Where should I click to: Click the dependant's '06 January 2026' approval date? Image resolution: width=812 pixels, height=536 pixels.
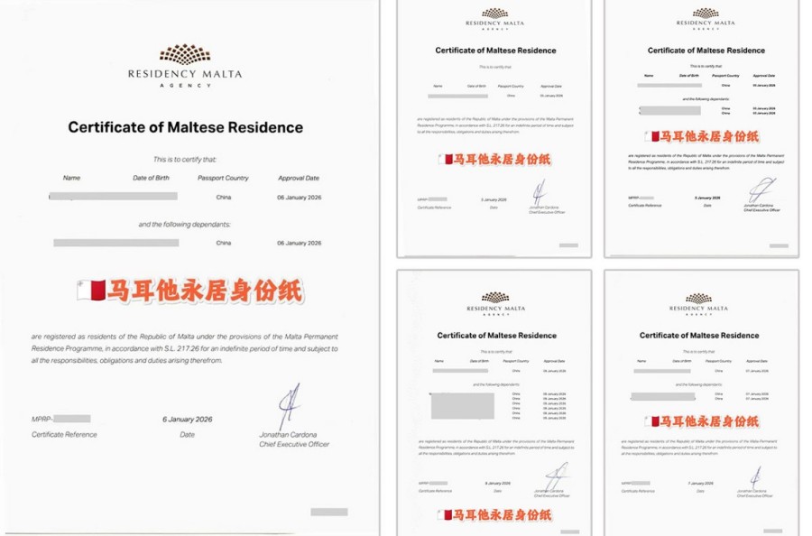coord(300,243)
